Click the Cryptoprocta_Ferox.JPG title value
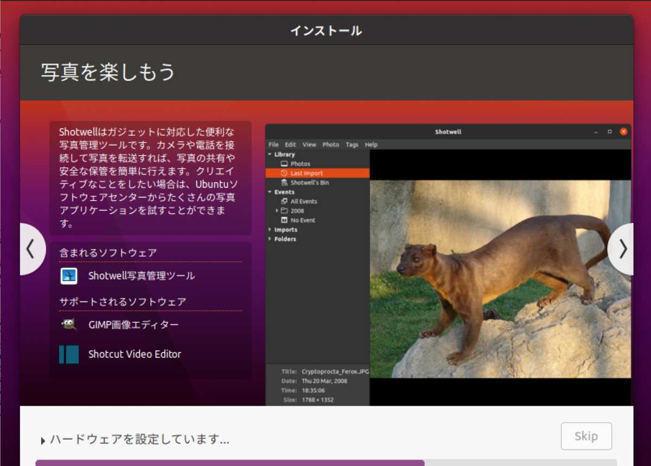The height and width of the screenshot is (466, 651). [335, 371]
